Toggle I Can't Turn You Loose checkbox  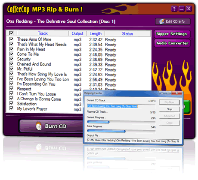pyautogui.click(x=11, y=93)
